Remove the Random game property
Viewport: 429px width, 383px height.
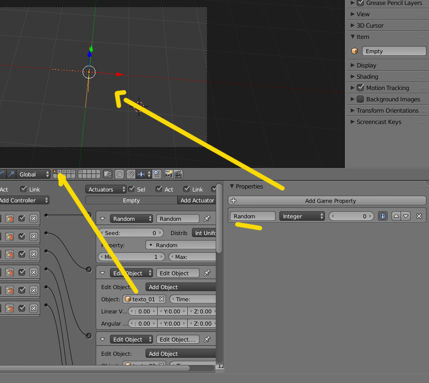tap(419, 216)
